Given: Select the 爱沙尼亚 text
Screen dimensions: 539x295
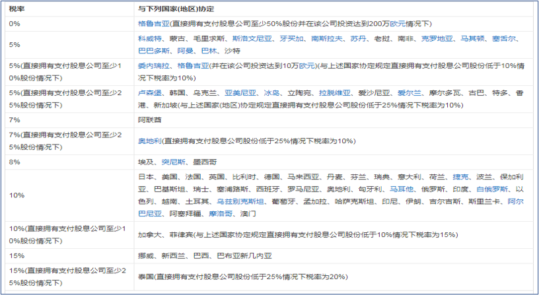Looking at the screenshot, I should pyautogui.click(x=374, y=93).
